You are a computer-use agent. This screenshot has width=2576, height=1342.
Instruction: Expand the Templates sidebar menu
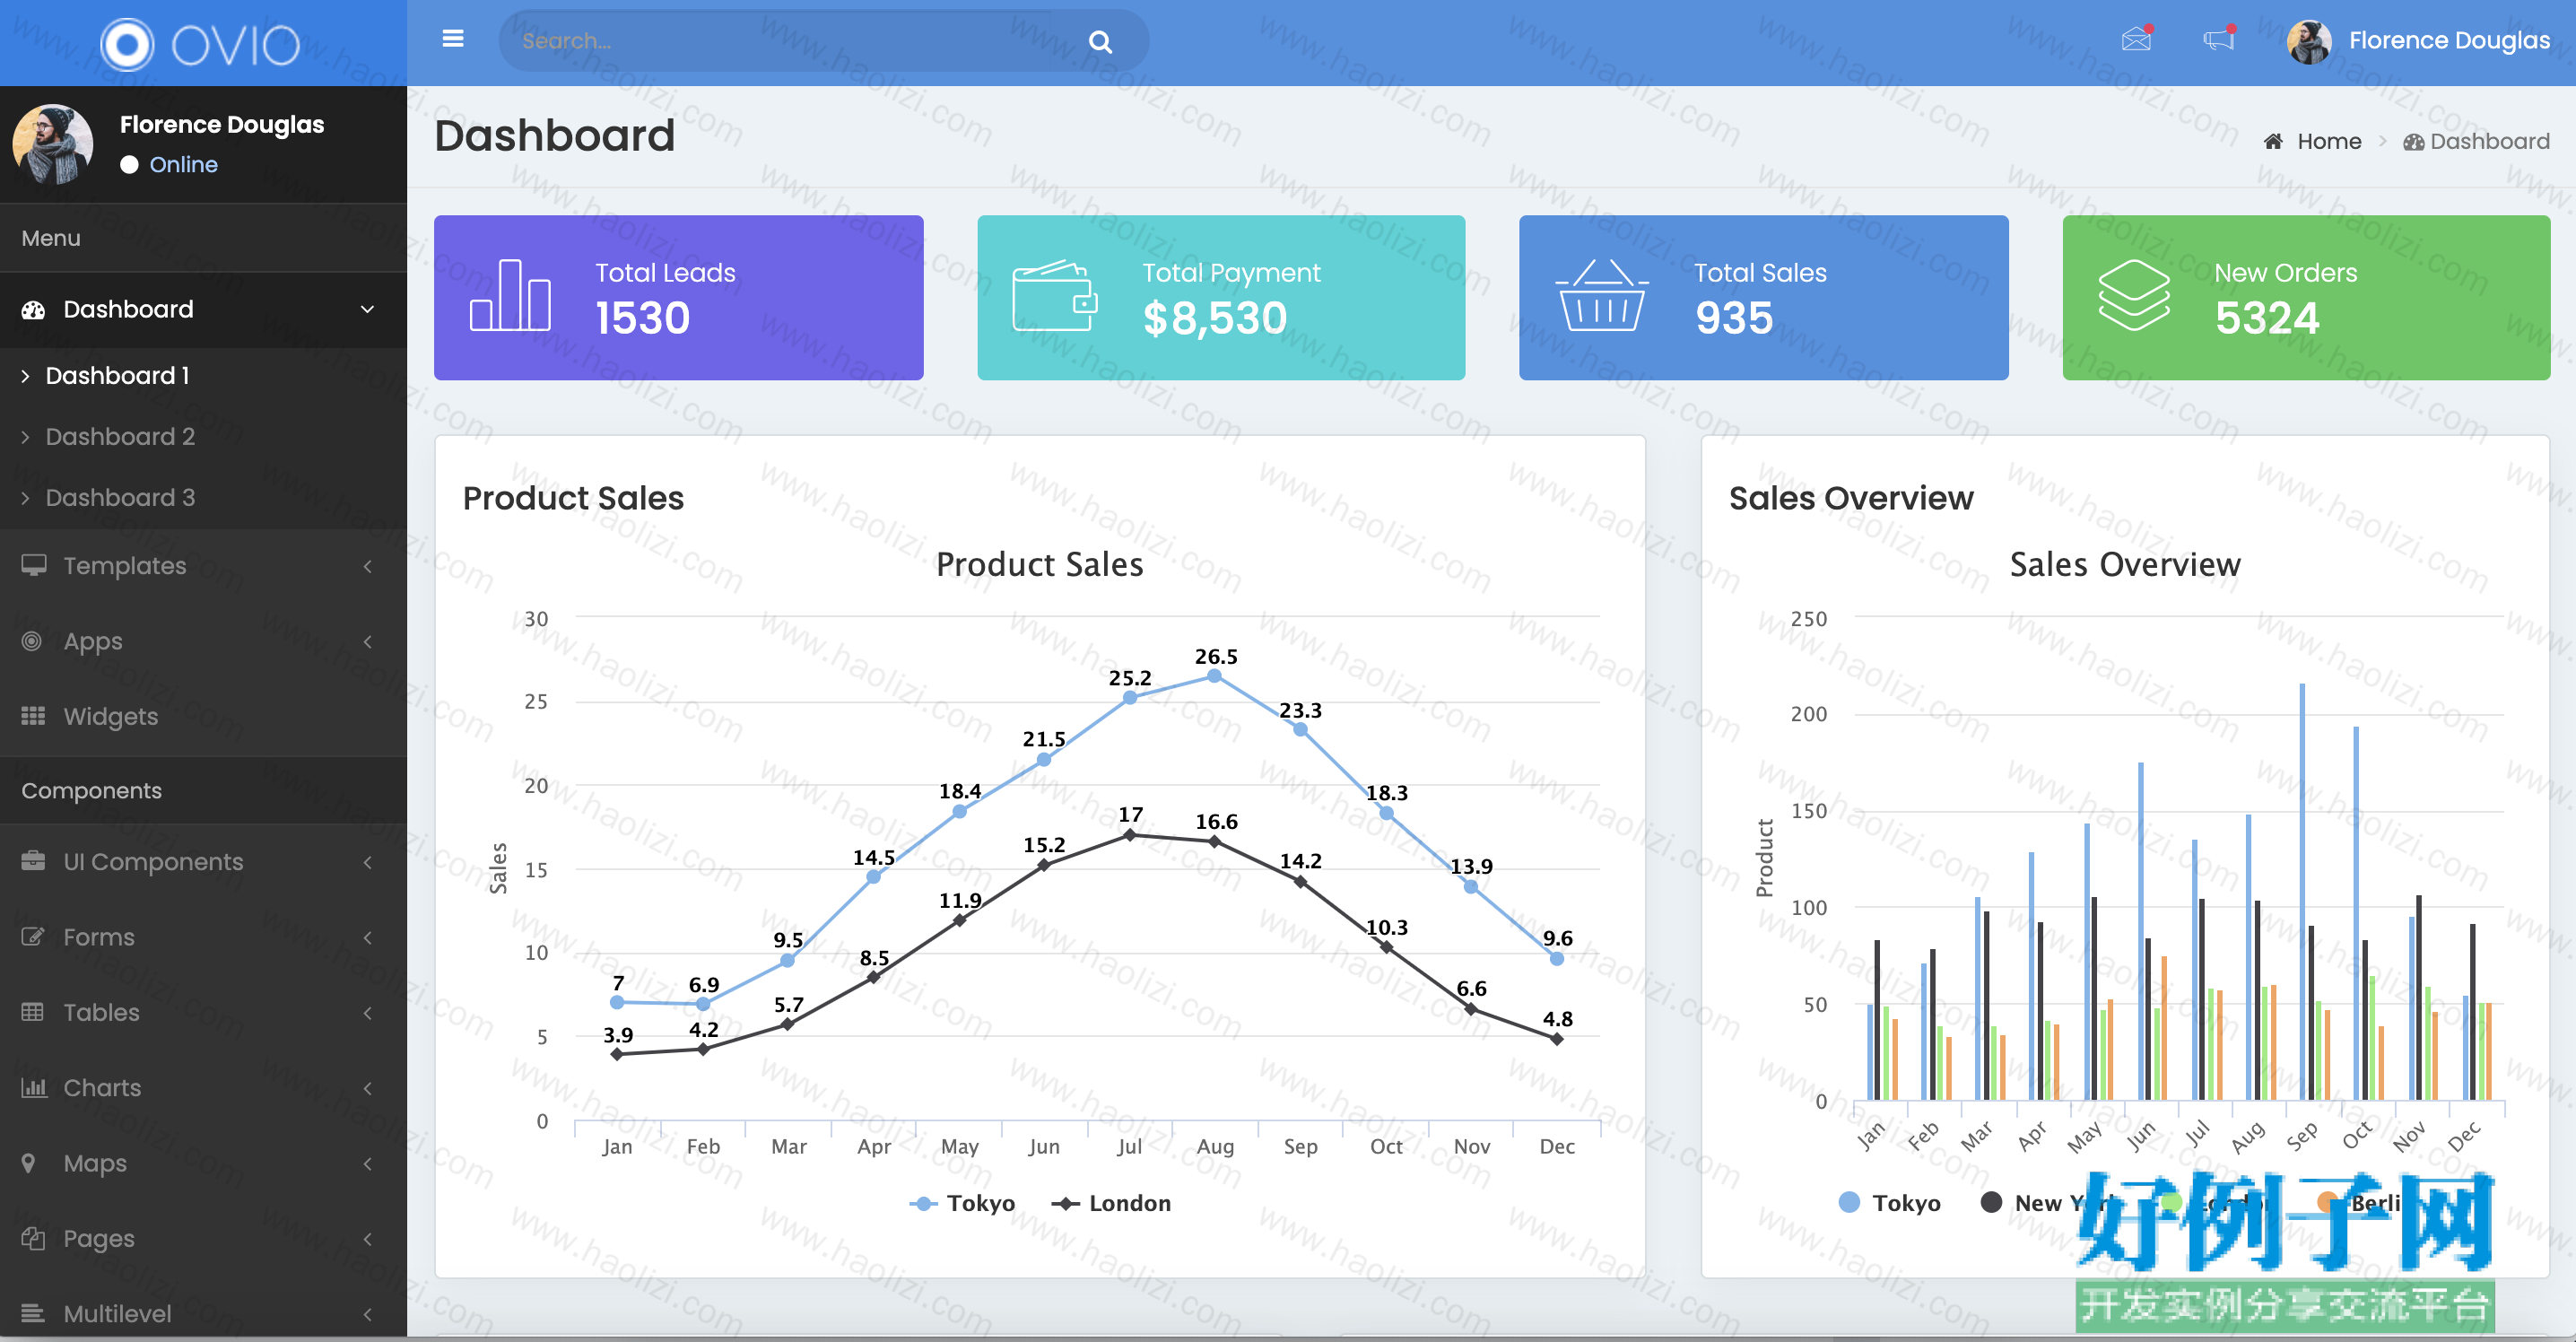[x=203, y=566]
